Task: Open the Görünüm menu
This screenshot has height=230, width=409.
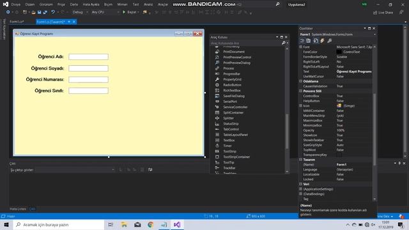Action: click(x=46, y=4)
